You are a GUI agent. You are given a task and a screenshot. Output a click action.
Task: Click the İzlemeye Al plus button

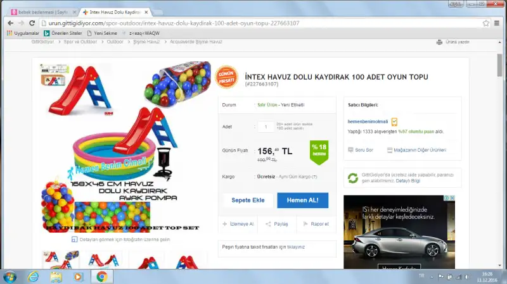[238, 224]
